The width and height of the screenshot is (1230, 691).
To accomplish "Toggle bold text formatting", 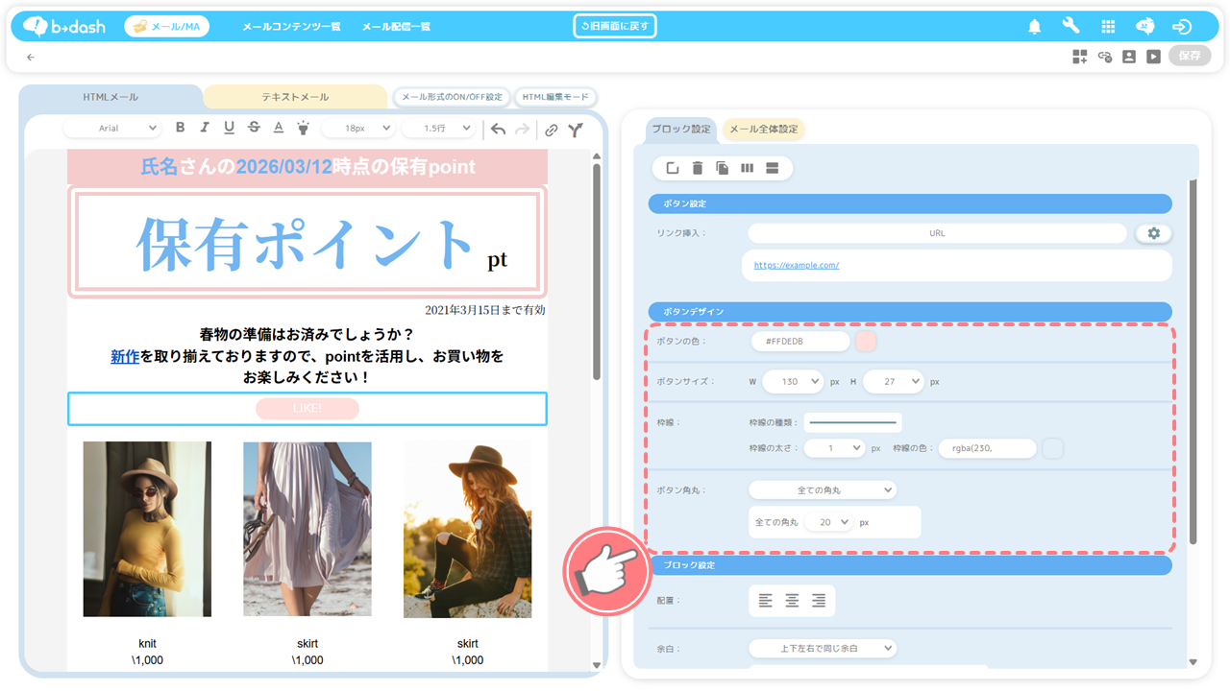I will 180,128.
